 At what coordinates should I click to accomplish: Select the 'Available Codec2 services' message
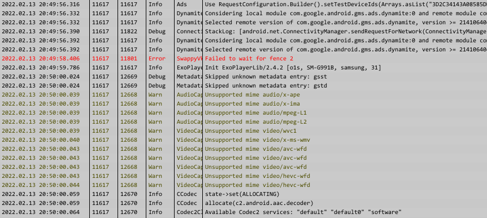303,212
